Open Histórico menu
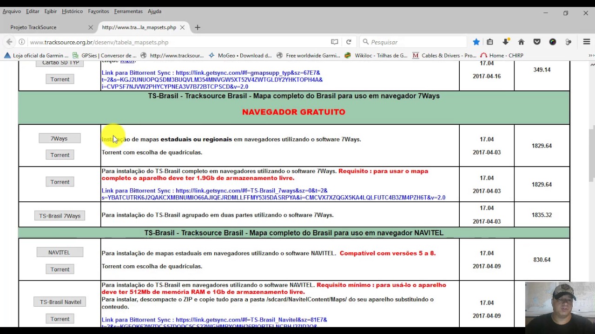The image size is (595, 334). 72,11
